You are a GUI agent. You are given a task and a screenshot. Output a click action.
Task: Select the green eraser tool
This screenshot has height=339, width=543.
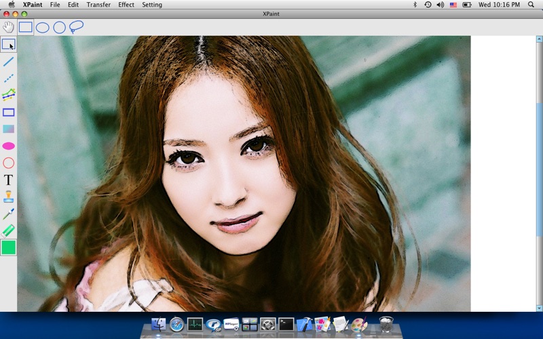(8, 231)
